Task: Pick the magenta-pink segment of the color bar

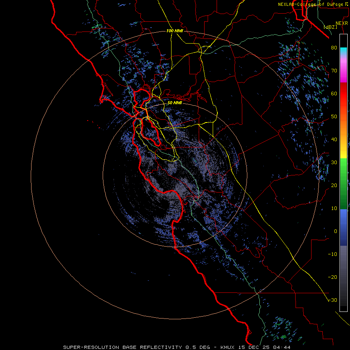Action: [x=343, y=69]
